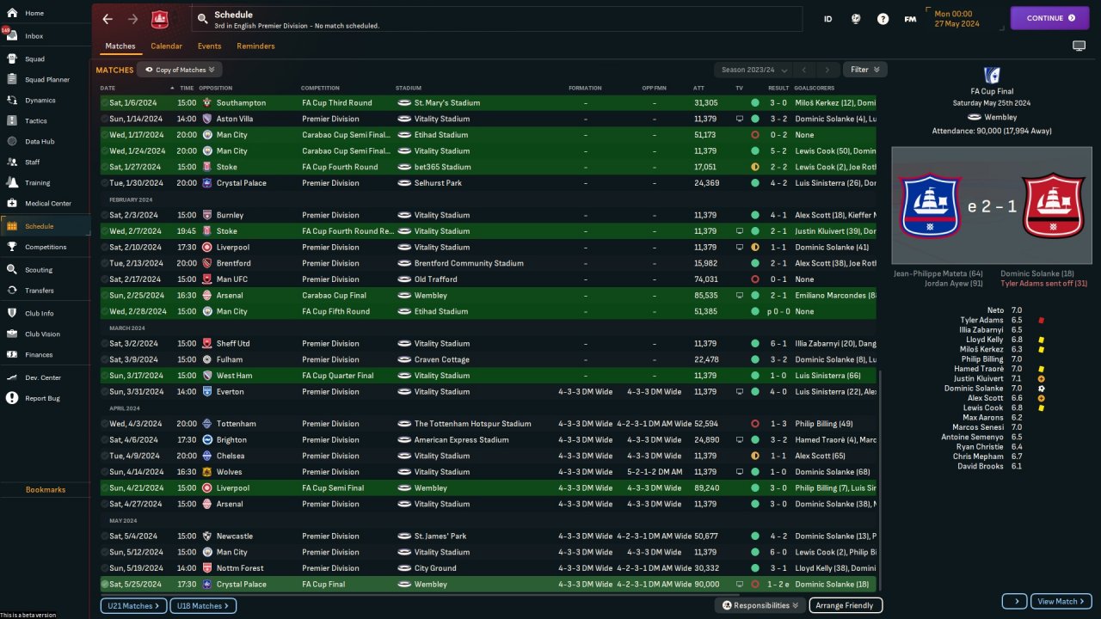
Task: Open the U18 Matches list
Action: tap(204, 606)
